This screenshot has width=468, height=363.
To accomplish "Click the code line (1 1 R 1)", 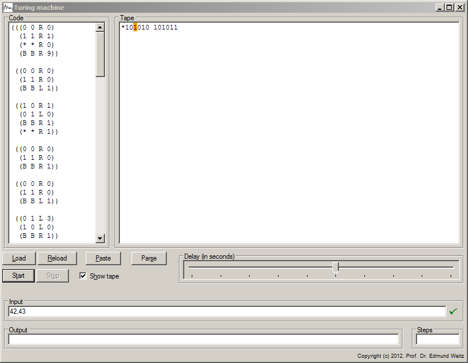I will tap(36, 36).
